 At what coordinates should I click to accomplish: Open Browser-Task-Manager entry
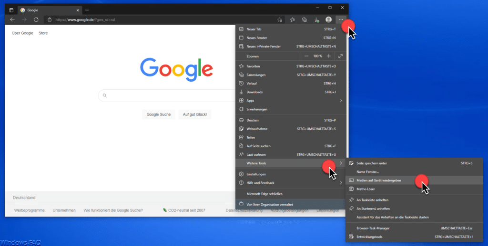click(x=414, y=228)
